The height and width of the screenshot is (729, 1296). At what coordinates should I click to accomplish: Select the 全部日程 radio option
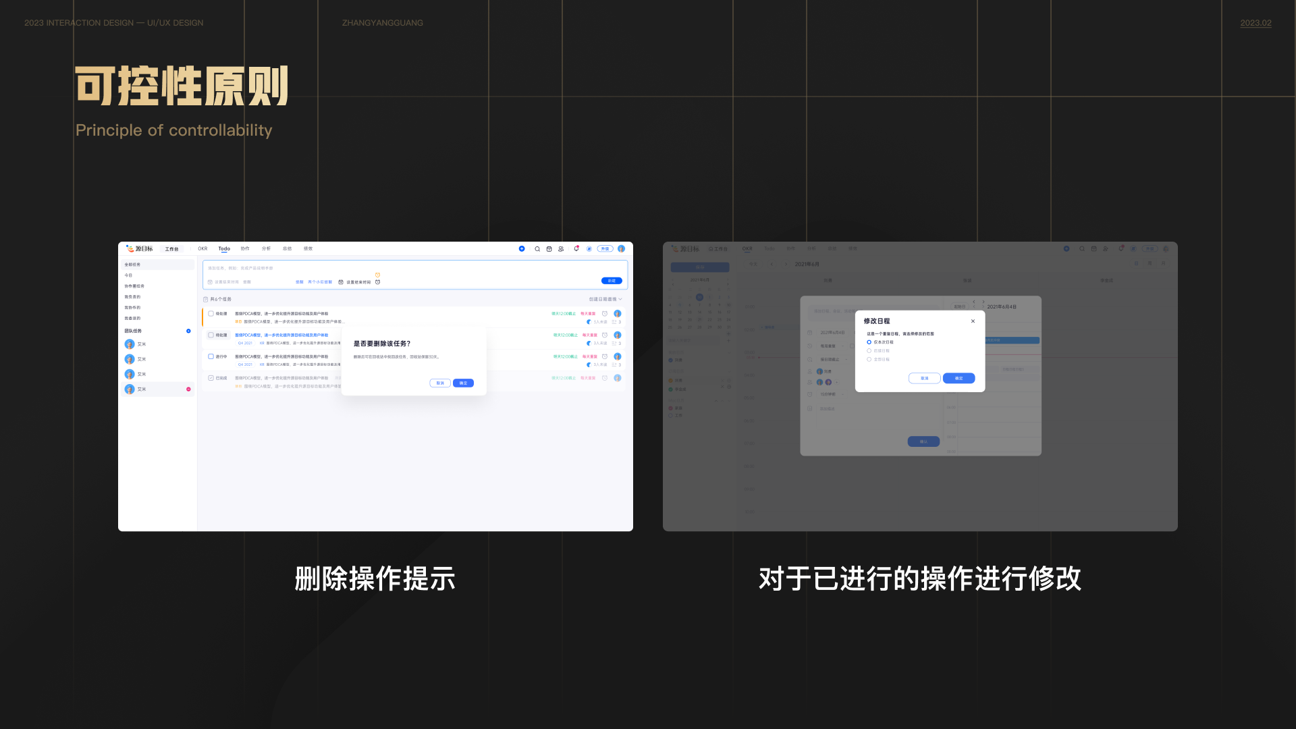point(869,359)
